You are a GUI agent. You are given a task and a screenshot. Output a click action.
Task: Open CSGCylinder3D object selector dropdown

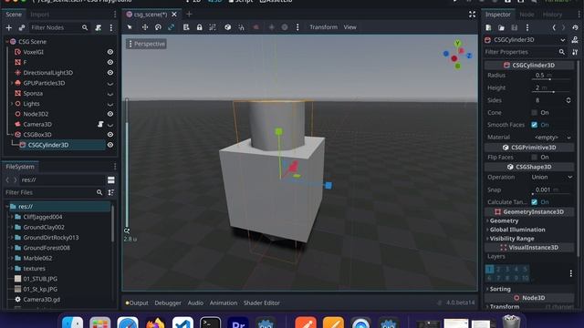526,40
